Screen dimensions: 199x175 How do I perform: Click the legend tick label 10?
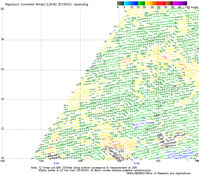point(132,7)
